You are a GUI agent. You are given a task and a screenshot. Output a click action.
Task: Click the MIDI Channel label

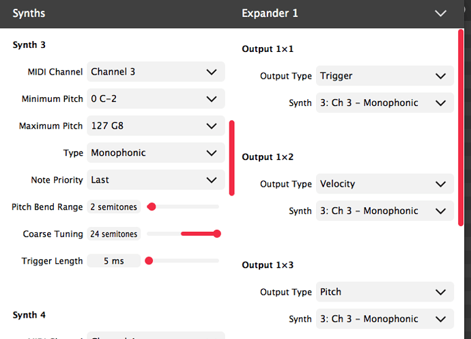55,72
